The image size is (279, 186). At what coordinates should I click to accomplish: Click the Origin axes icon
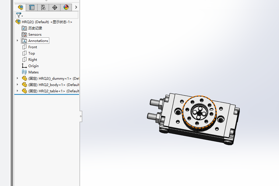pyautogui.click(x=24, y=66)
